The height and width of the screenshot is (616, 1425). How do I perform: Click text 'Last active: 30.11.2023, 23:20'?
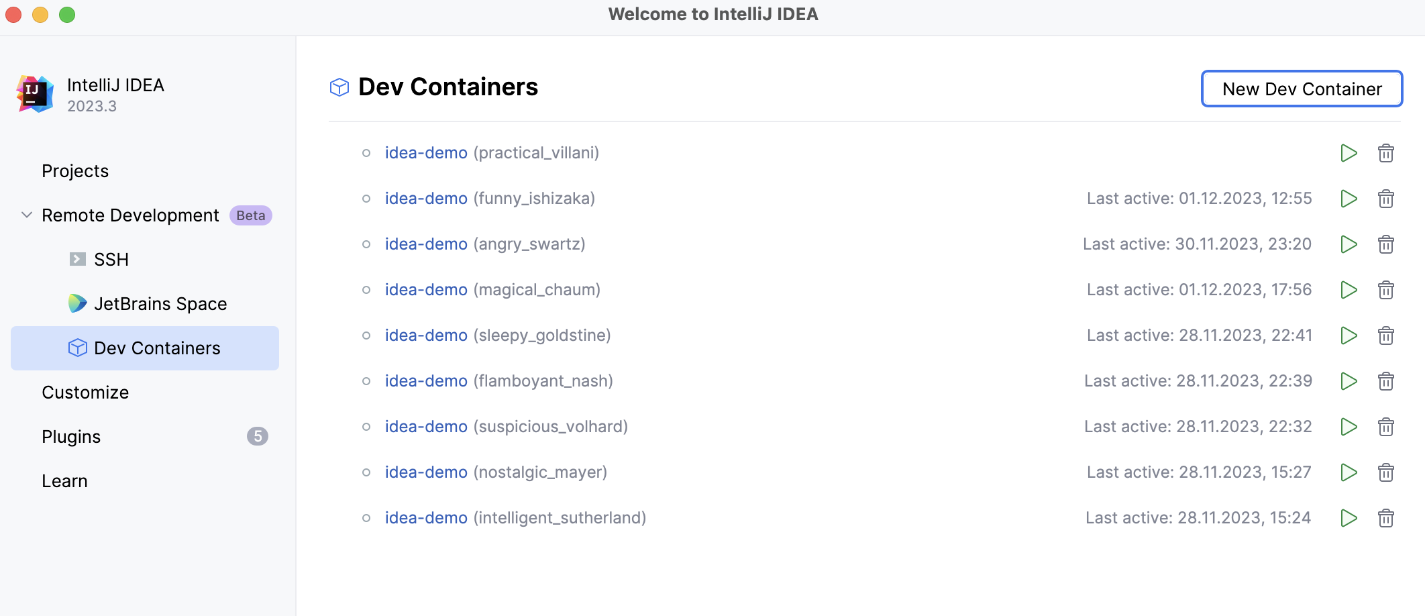[1198, 244]
